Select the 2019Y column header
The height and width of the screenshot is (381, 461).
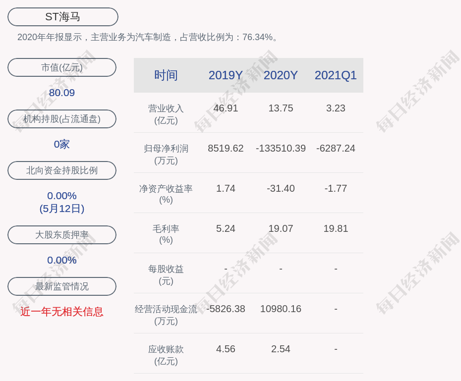pyautogui.click(x=226, y=75)
